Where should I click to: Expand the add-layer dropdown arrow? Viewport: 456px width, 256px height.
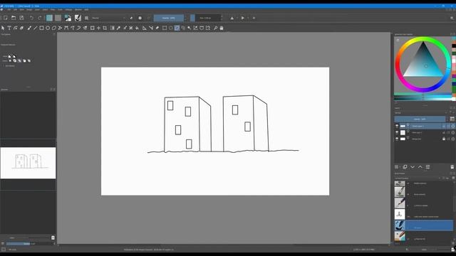tap(400, 167)
